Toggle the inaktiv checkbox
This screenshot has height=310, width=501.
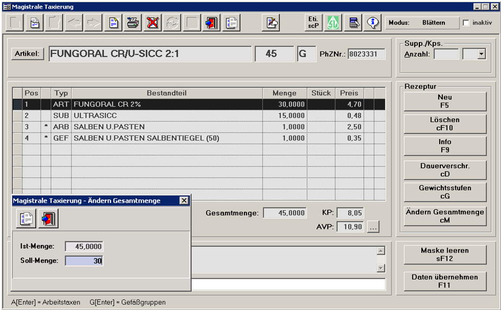[x=466, y=23]
